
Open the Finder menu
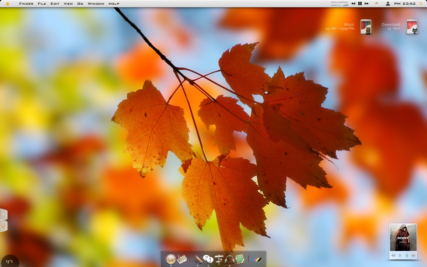pyautogui.click(x=26, y=4)
